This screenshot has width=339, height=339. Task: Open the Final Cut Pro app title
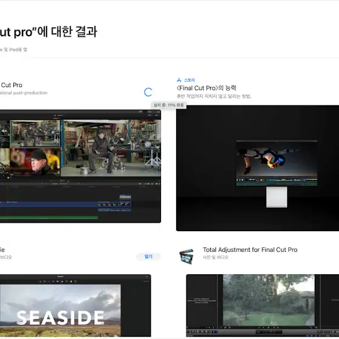pos(12,85)
